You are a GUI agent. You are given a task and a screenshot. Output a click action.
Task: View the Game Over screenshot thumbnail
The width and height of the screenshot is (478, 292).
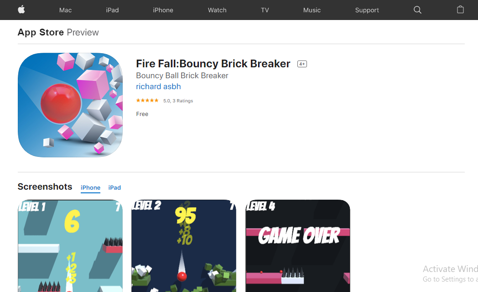coord(298,246)
